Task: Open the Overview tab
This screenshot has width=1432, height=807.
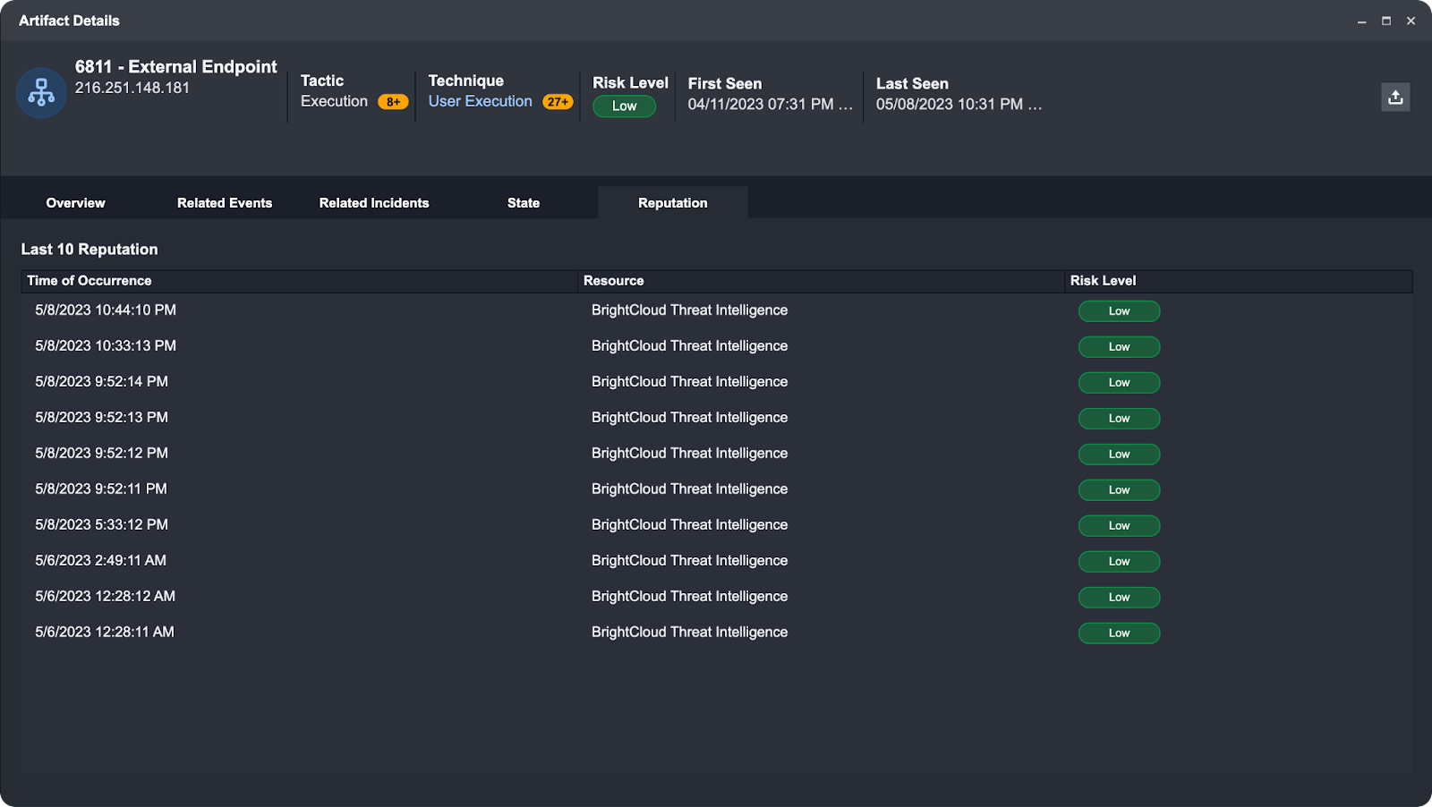Action: click(75, 203)
